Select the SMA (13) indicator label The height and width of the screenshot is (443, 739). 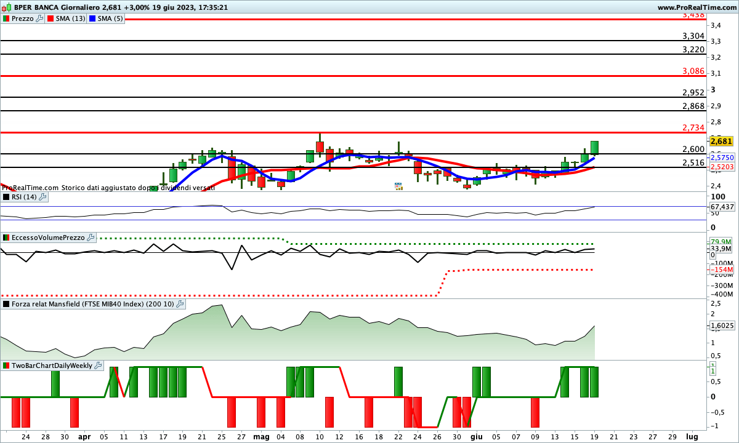click(x=70, y=18)
